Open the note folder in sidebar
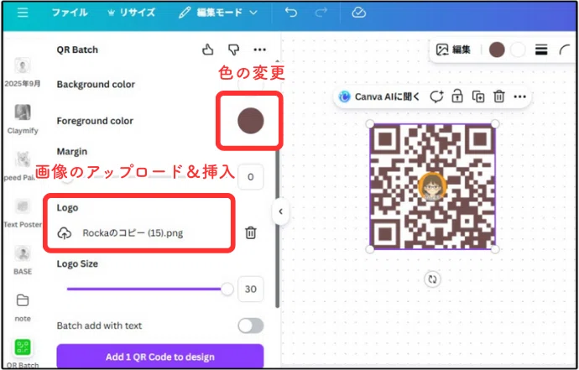 tap(23, 307)
